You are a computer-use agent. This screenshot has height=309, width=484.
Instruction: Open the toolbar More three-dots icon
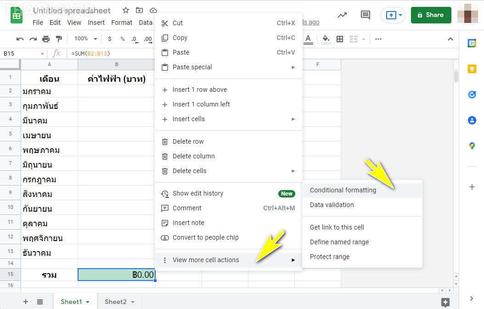(x=378, y=39)
